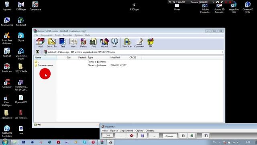Click the View toolbar icon in WinRAR

[x=73, y=43]
